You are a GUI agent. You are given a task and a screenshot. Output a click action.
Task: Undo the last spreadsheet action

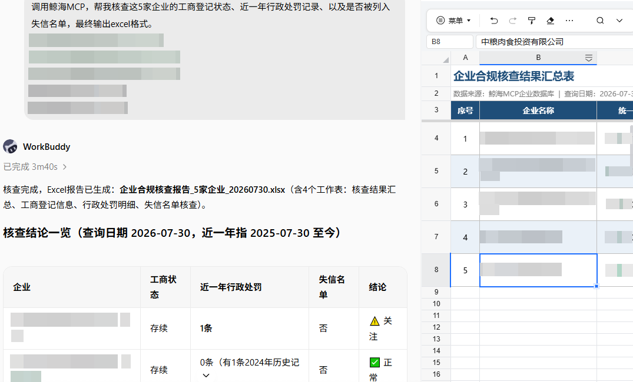(x=493, y=21)
